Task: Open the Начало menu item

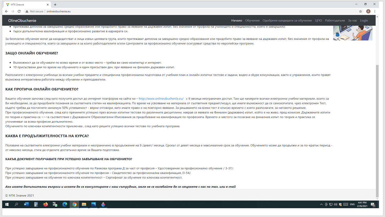Action: coord(237,21)
